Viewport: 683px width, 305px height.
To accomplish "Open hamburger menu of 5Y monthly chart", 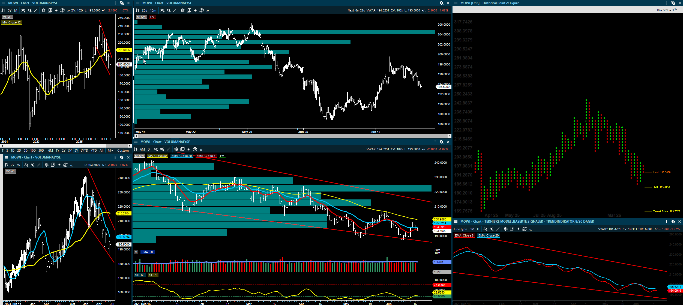I will [x=3, y=3].
